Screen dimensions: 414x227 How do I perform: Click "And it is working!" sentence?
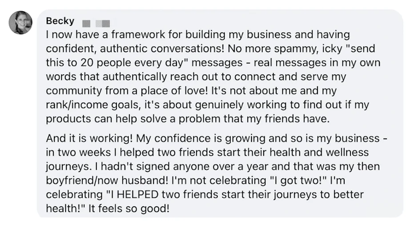pos(89,138)
